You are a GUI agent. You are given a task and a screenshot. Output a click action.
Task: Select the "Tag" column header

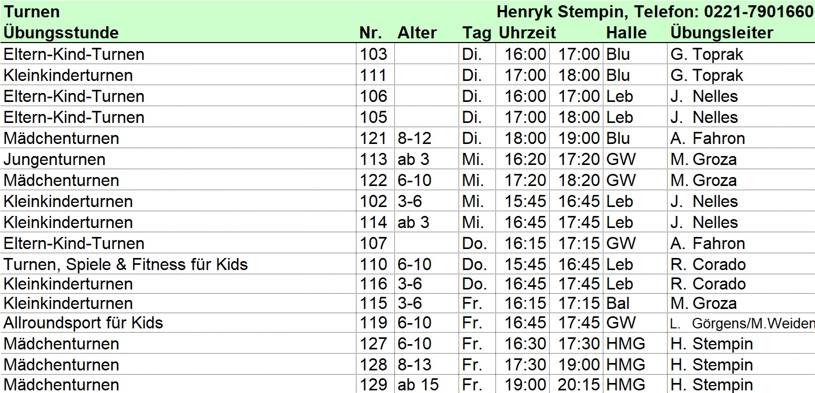click(x=476, y=33)
